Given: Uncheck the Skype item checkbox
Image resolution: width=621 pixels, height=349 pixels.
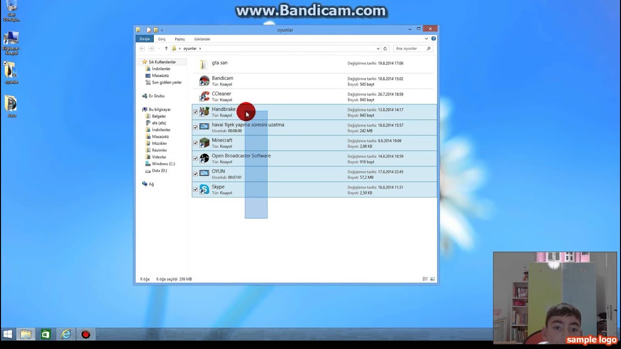Looking at the screenshot, I should tap(196, 190).
